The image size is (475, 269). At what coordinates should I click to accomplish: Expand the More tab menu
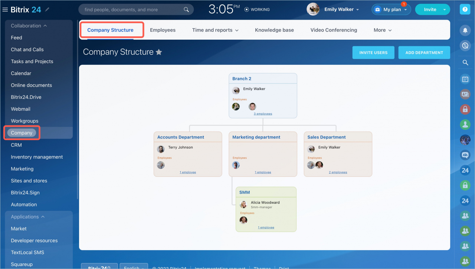(383, 30)
